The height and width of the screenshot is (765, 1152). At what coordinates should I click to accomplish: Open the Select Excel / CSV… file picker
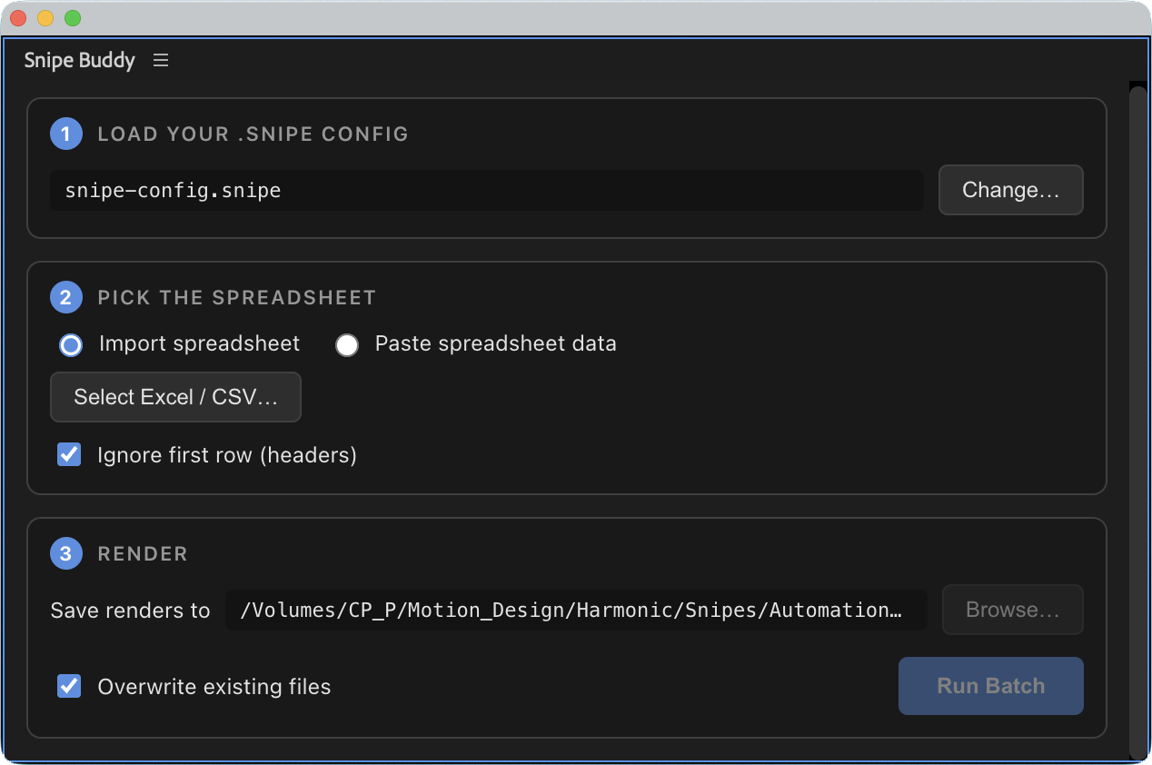[175, 397]
